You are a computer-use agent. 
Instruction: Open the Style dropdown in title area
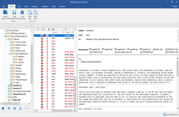pos(175,6)
